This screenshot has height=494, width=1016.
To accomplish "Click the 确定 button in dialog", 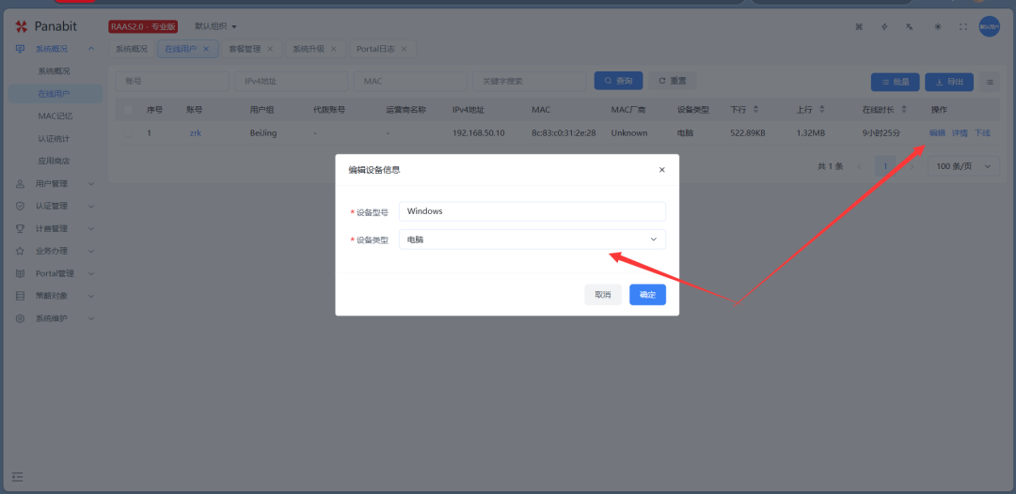I will (x=647, y=294).
